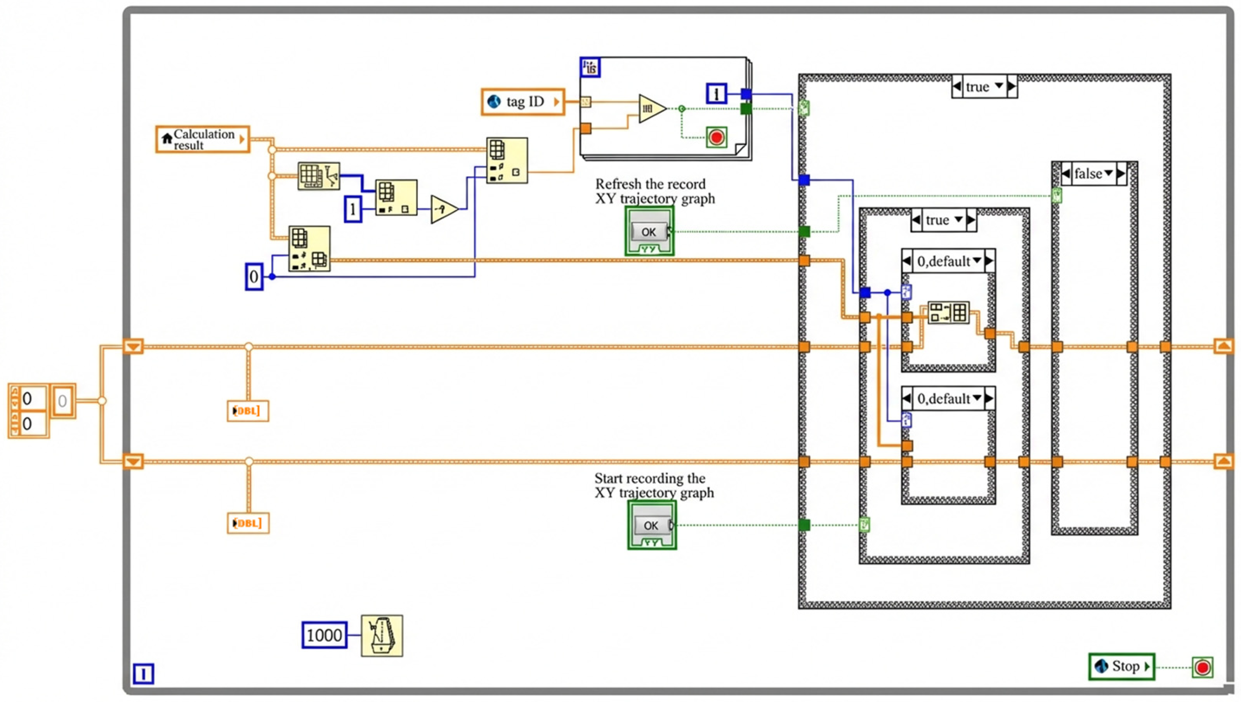This screenshot has height=702, width=1241.
Task: Click the 1000 numeric constant
Action: pyautogui.click(x=324, y=635)
